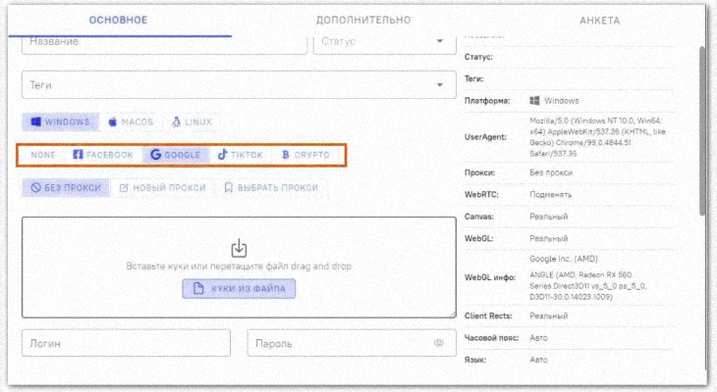The image size is (717, 392).
Task: Choose the Google account type
Action: click(175, 155)
